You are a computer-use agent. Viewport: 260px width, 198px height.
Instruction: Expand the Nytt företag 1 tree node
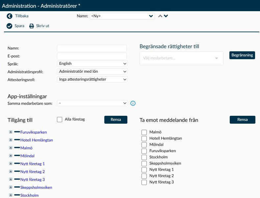click(11, 163)
